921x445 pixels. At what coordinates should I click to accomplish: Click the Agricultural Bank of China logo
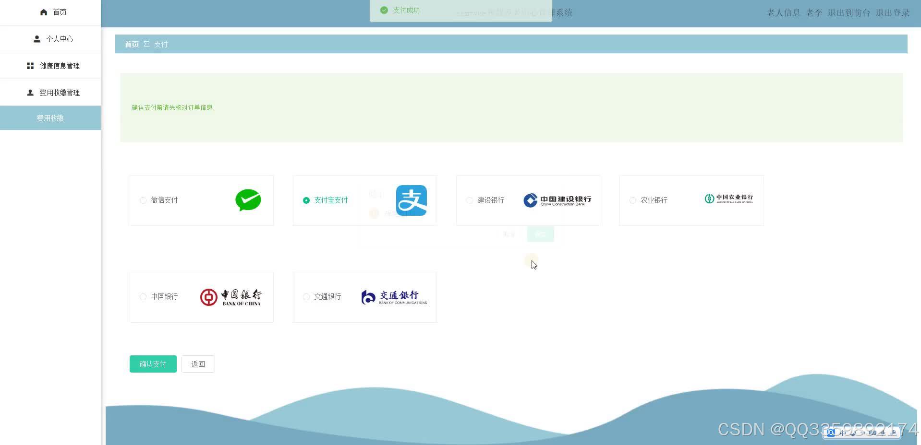click(x=728, y=199)
